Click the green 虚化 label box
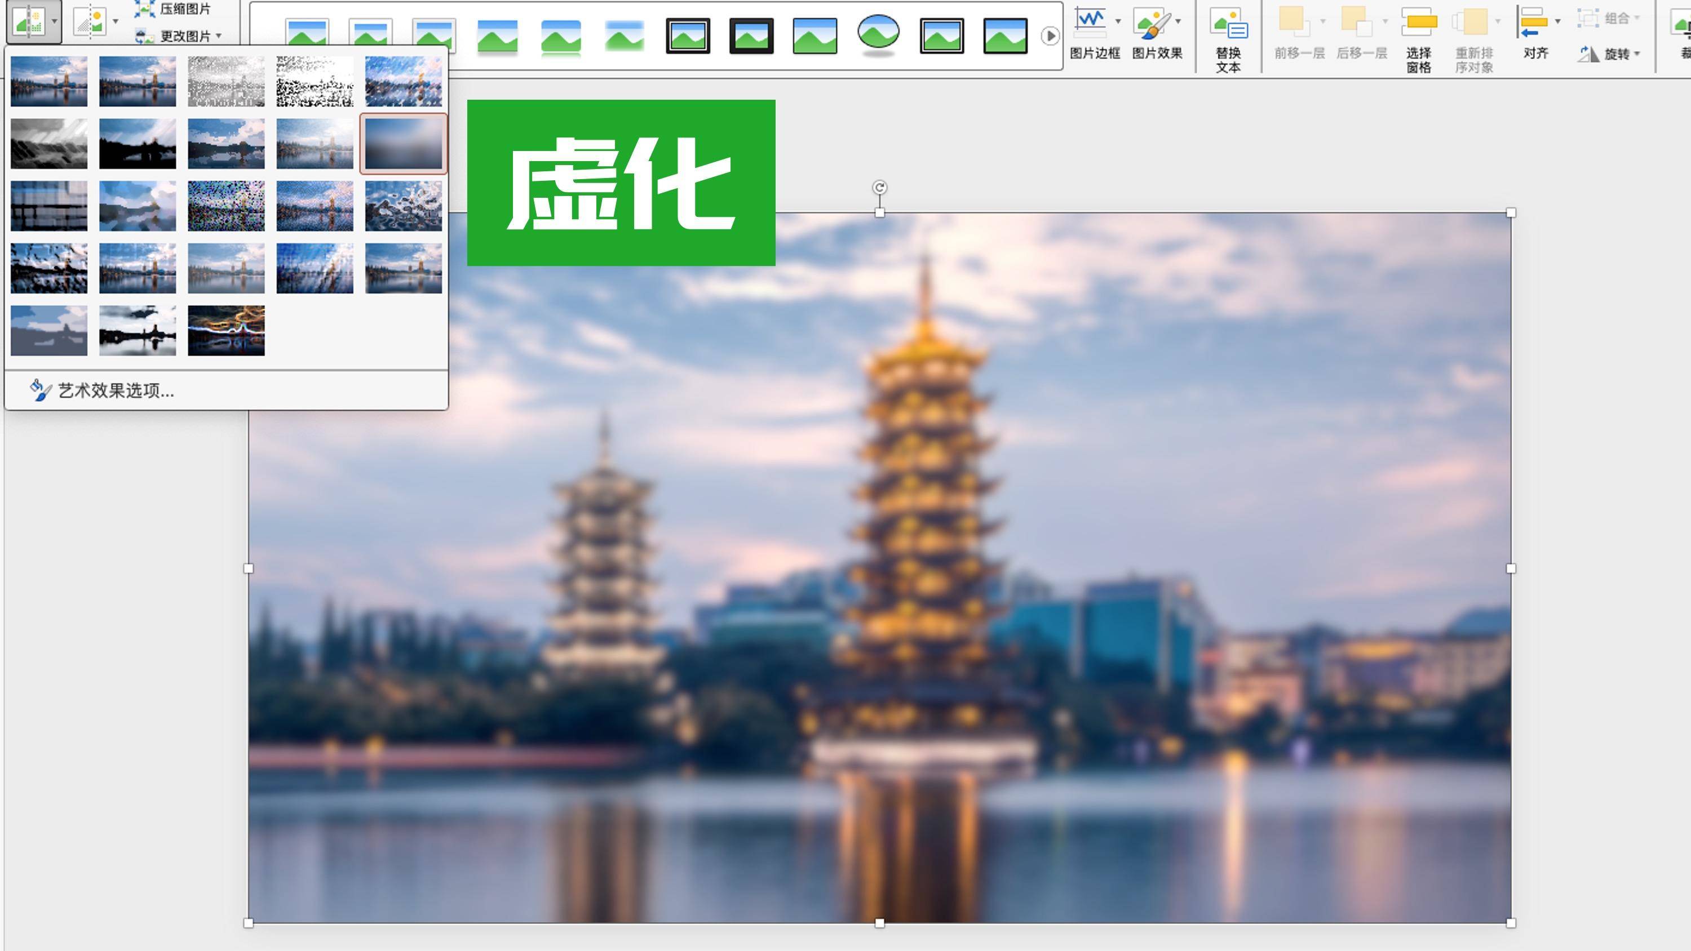 [x=621, y=183]
